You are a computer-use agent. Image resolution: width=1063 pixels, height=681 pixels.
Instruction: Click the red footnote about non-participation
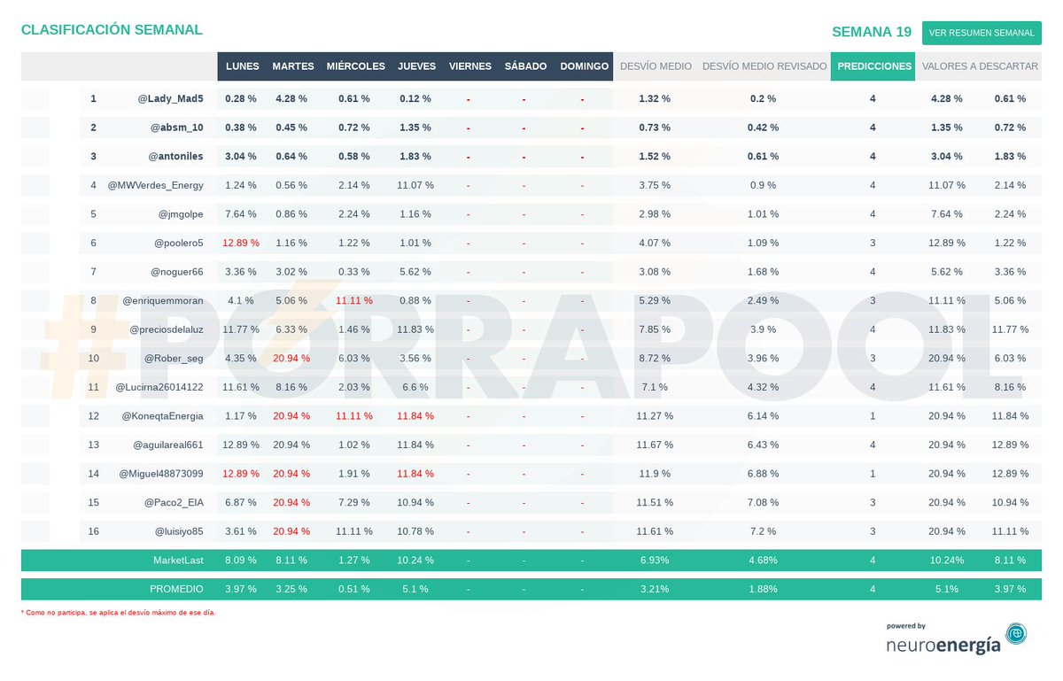click(x=119, y=612)
